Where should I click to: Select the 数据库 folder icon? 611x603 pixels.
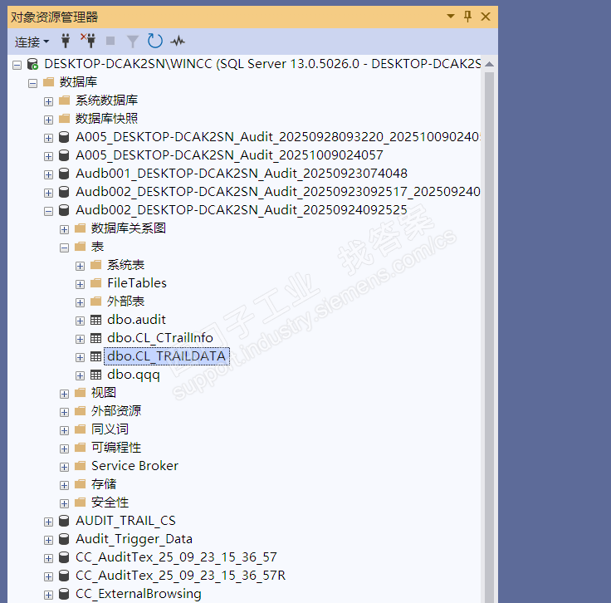coord(49,82)
